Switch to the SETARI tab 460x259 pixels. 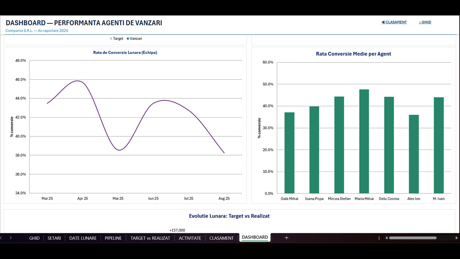click(54, 238)
